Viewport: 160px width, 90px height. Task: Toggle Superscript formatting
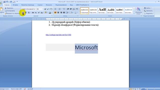[x=39, y=13]
